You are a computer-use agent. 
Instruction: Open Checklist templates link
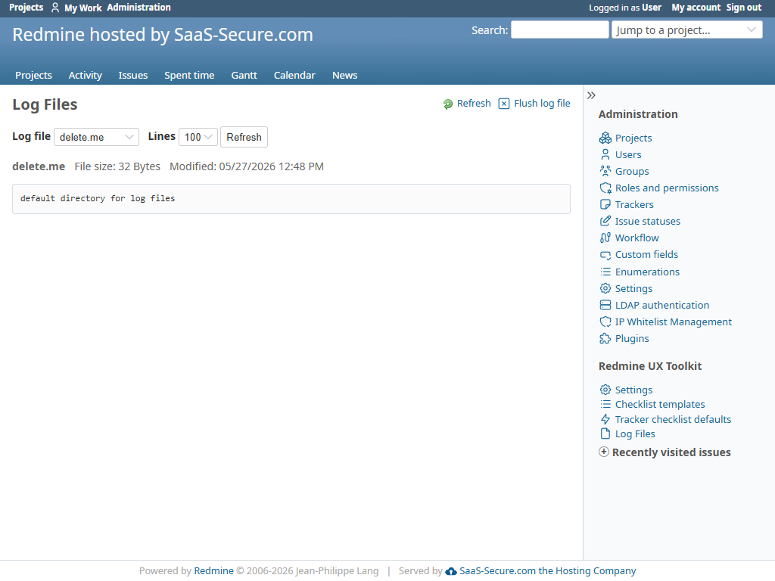660,404
